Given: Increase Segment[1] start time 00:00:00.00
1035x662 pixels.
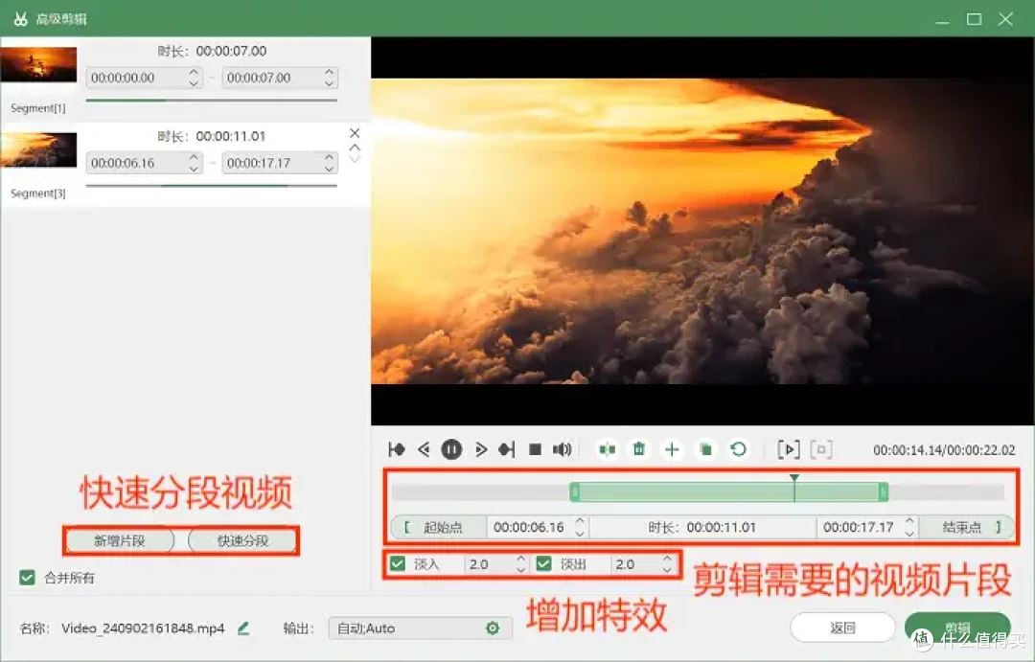Looking at the screenshot, I should click(194, 72).
